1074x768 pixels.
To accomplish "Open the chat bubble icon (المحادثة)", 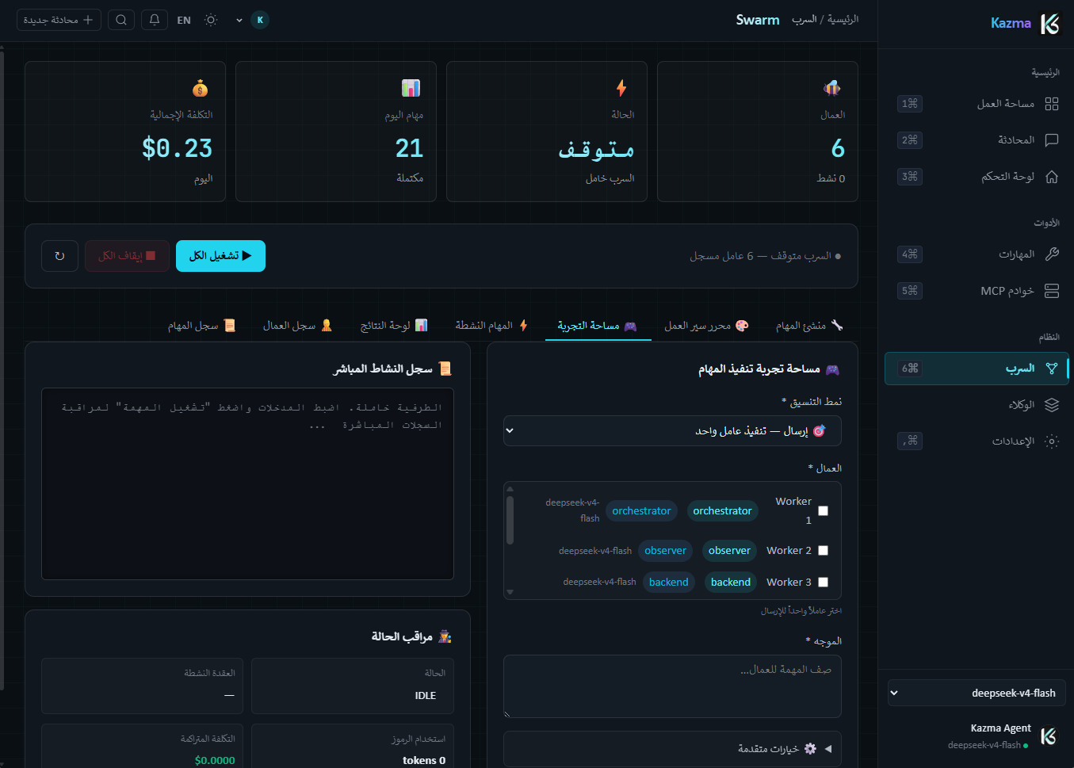I will point(1052,140).
